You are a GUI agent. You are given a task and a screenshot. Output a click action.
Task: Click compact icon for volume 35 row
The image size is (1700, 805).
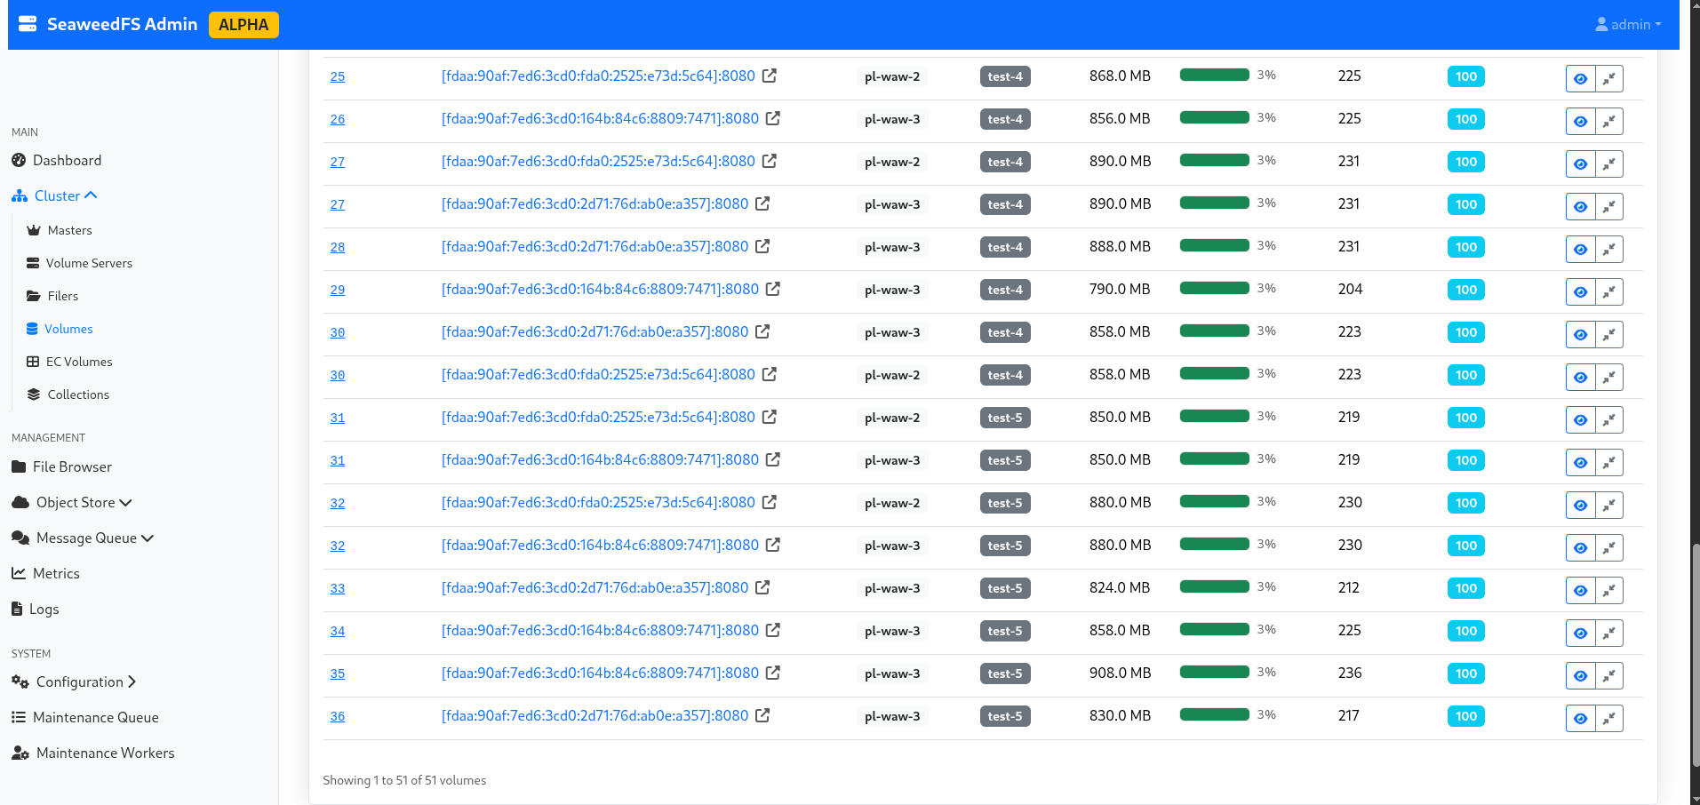[x=1608, y=676]
